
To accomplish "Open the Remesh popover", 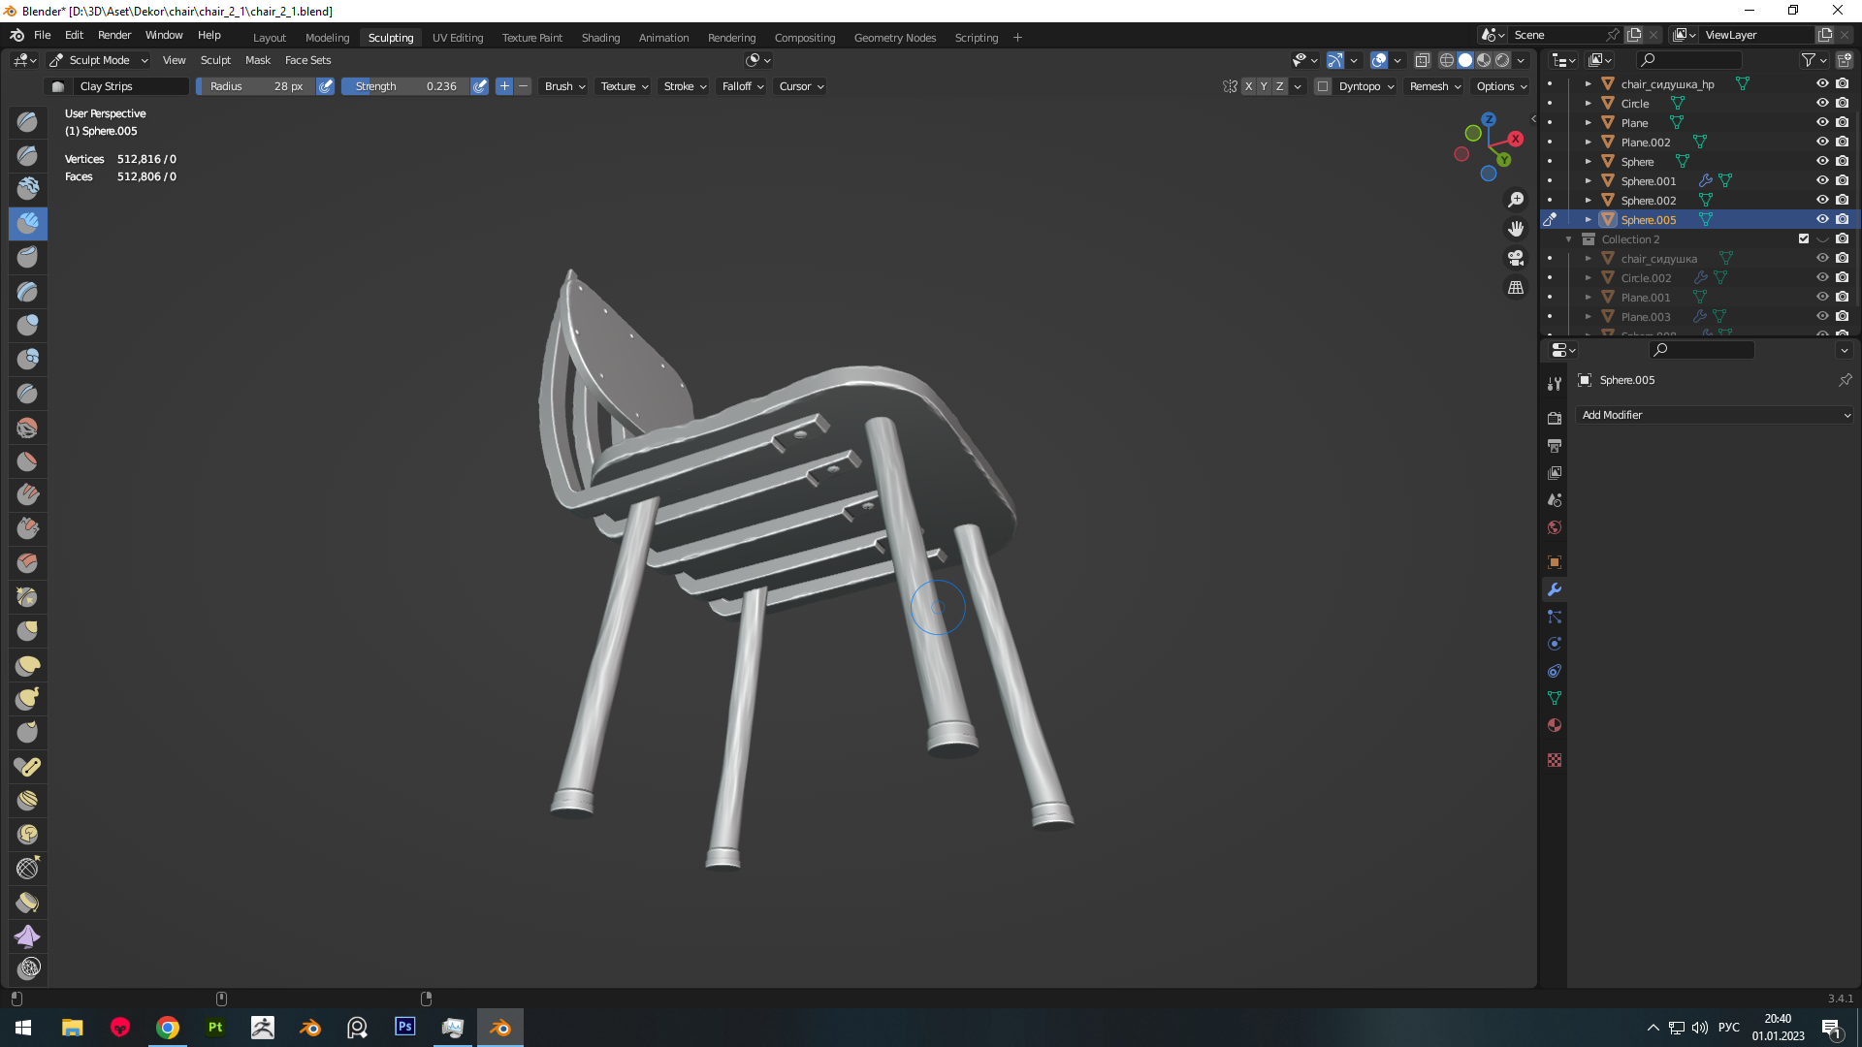I will (x=1435, y=86).
